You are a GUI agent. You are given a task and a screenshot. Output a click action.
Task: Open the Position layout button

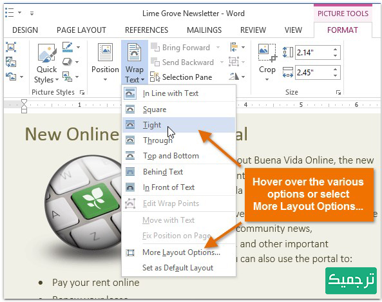coord(105,62)
